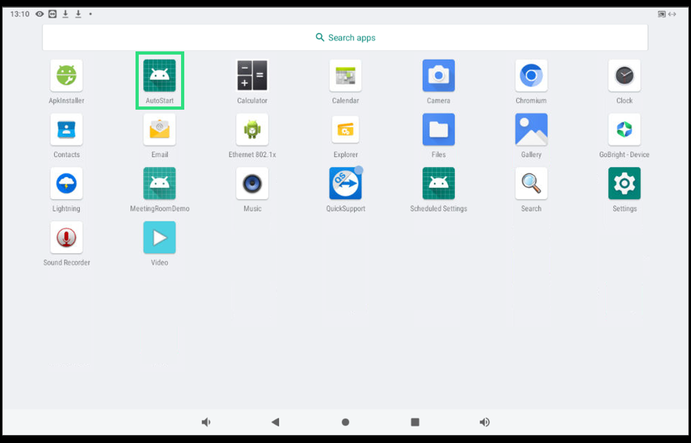Open the Files app
The width and height of the screenshot is (691, 443).
pyautogui.click(x=439, y=129)
